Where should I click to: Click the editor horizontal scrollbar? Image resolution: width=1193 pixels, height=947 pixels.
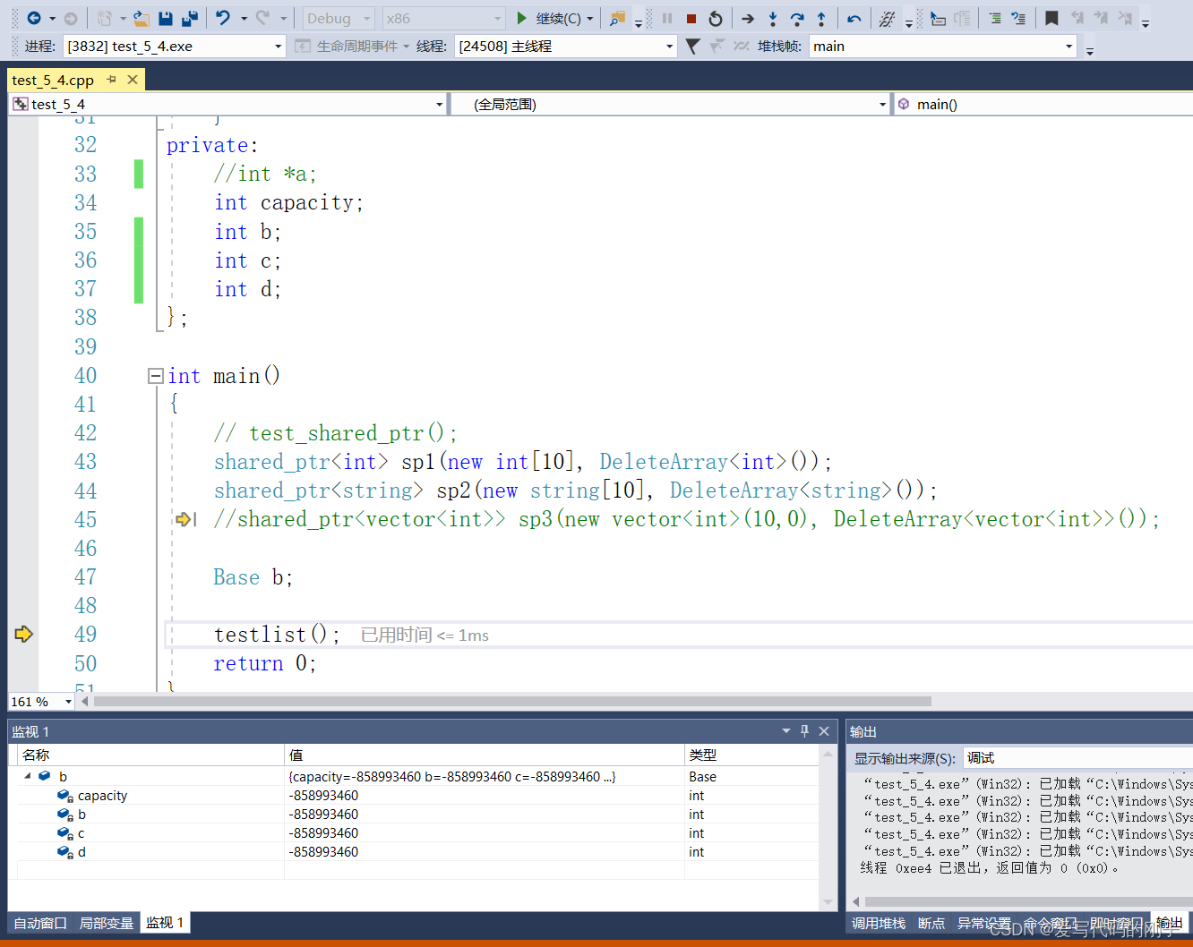pyautogui.click(x=512, y=702)
